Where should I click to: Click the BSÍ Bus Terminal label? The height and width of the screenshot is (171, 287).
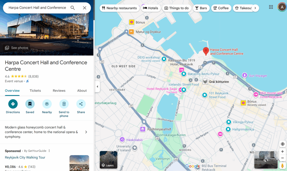pos(214,168)
